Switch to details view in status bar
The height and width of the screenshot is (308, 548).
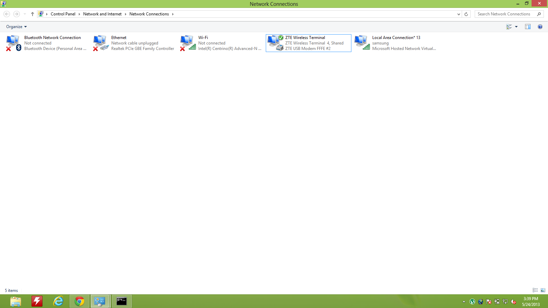pyautogui.click(x=535, y=290)
